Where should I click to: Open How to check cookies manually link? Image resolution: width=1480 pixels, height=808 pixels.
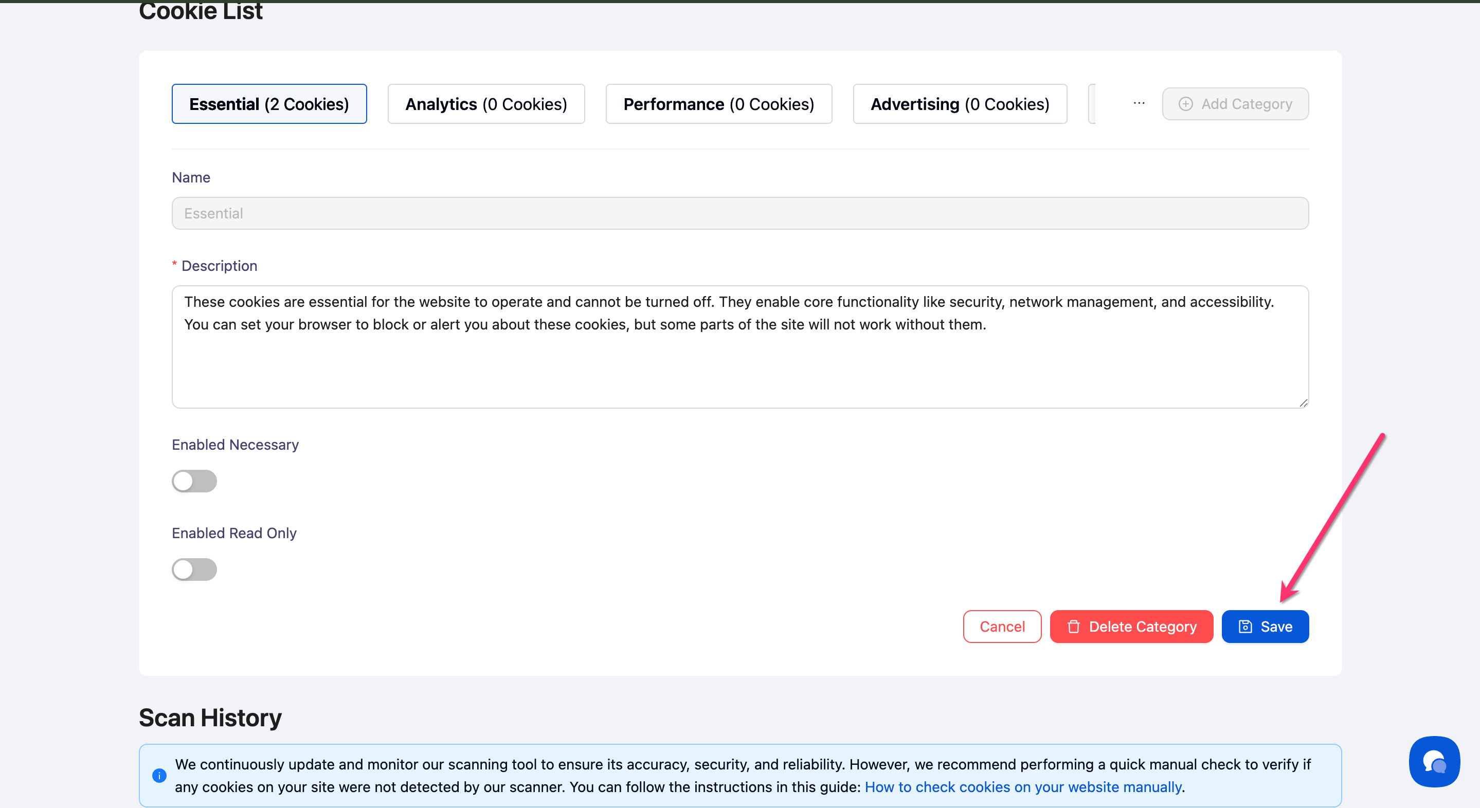[x=1023, y=787]
